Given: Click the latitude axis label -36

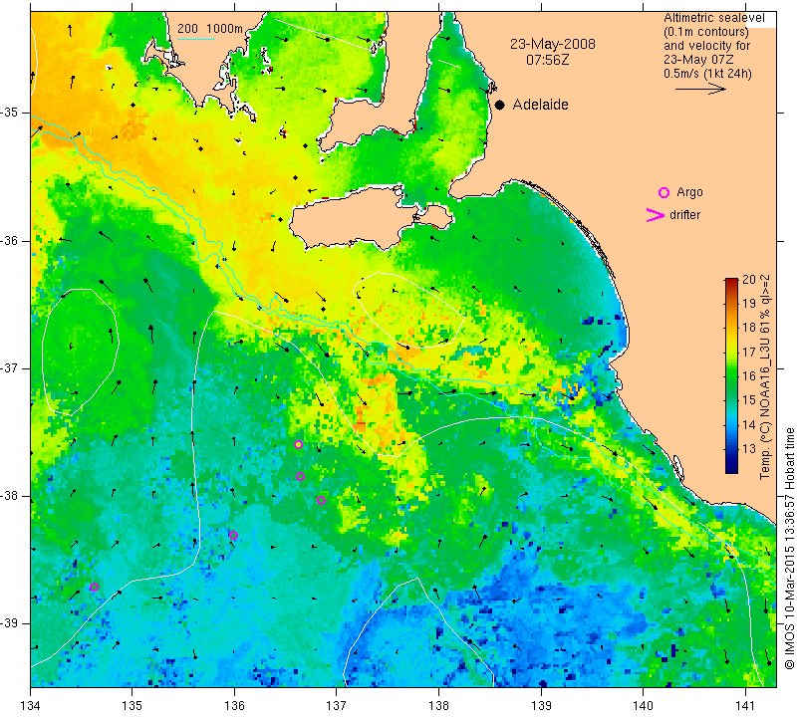Looking at the screenshot, I should 10,240.
